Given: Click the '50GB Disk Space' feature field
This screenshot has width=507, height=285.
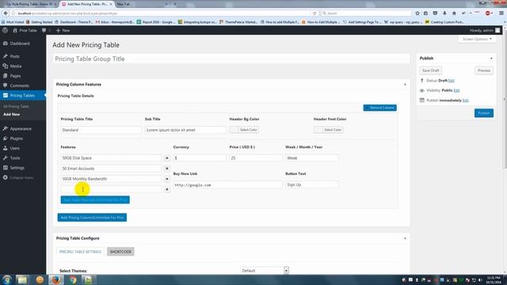Looking at the screenshot, I should click(x=111, y=158).
